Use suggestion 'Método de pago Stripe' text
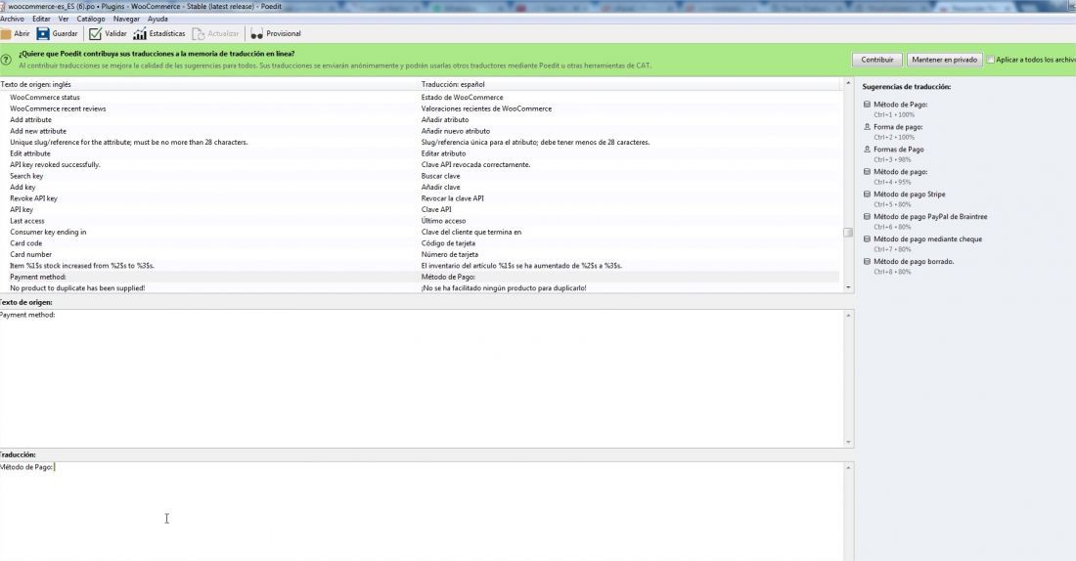 click(x=910, y=194)
